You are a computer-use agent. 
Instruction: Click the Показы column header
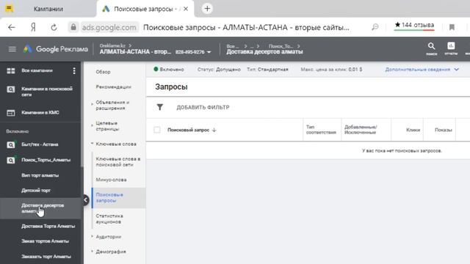point(444,130)
